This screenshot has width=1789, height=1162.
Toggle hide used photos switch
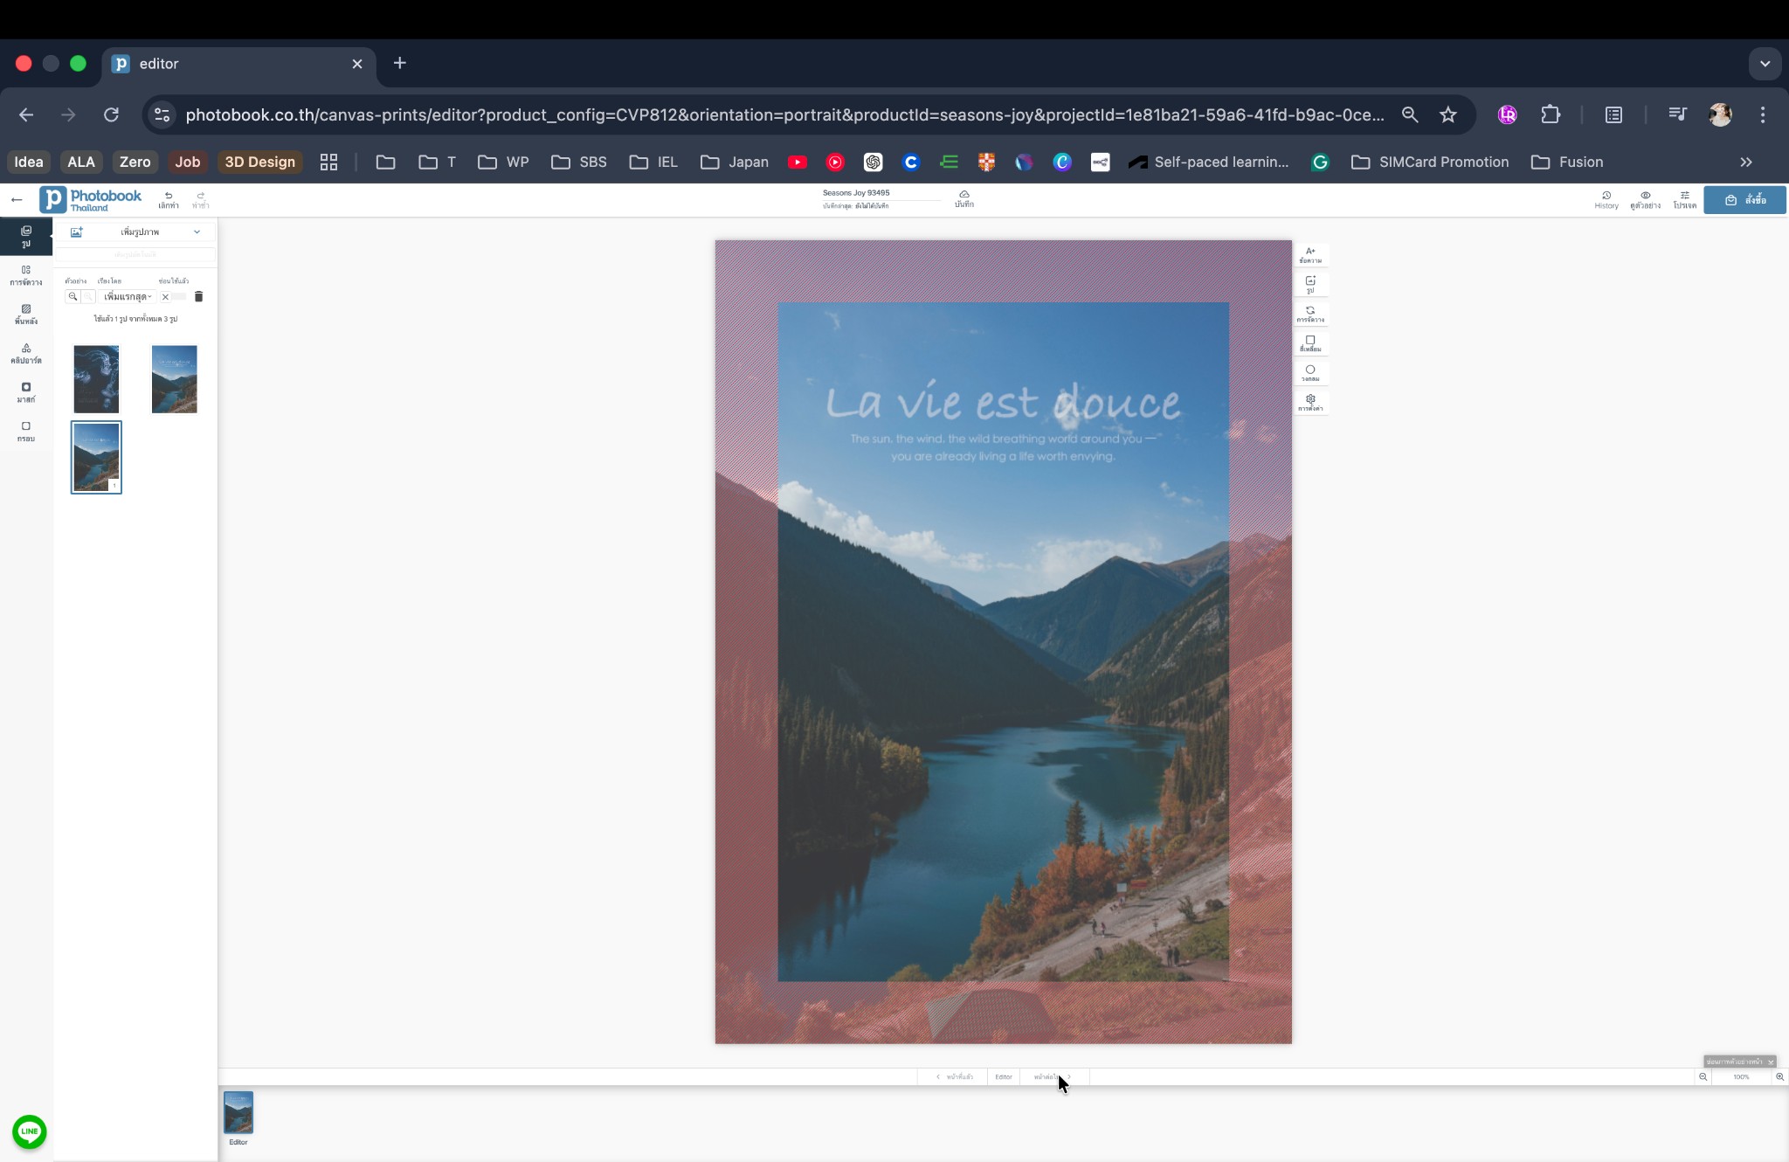[x=172, y=297]
